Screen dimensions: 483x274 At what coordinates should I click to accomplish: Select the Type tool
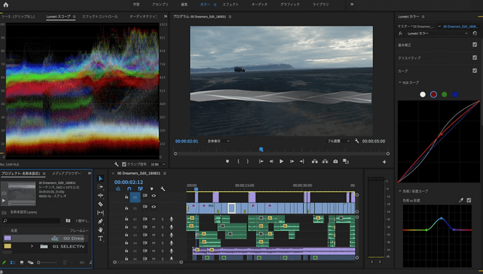click(100, 238)
